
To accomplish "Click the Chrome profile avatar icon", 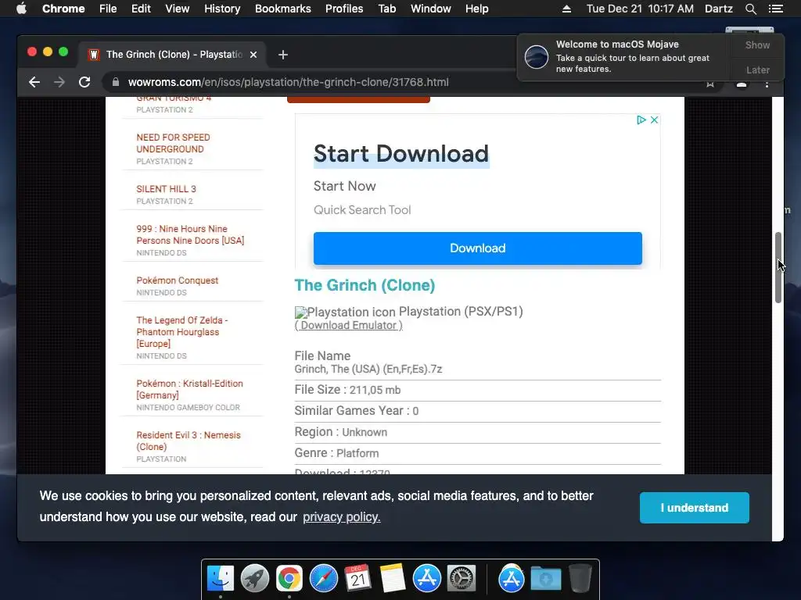I will [x=742, y=84].
